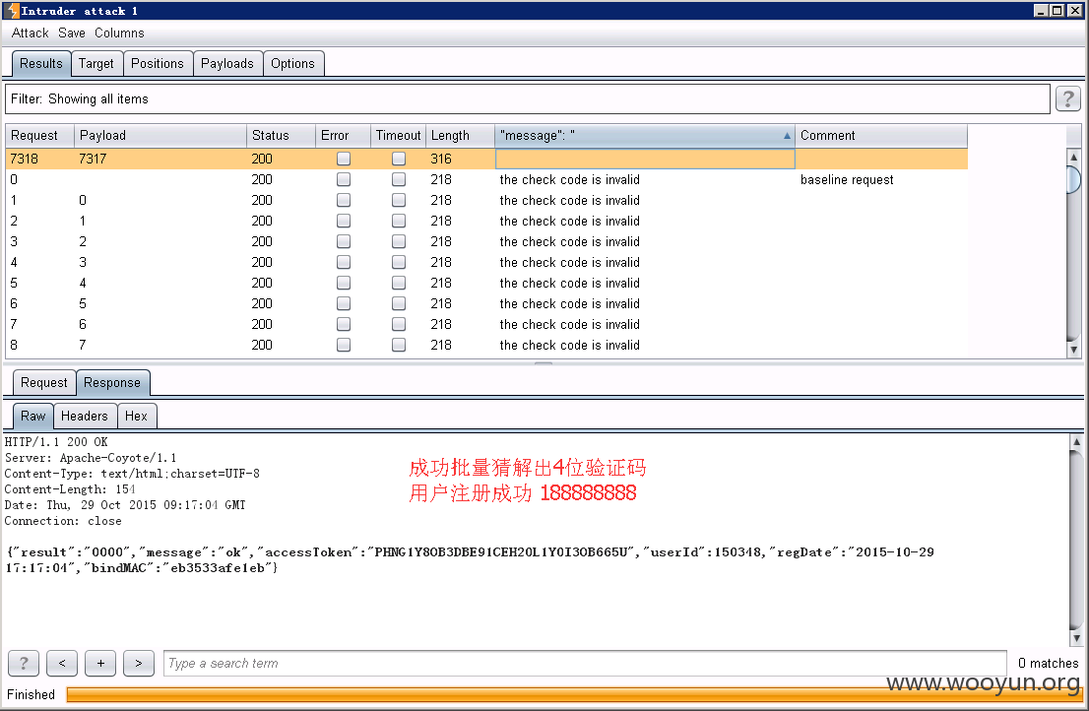Click the filter bar showing all items
Viewport: 1089px width, 711px height.
[x=527, y=98]
